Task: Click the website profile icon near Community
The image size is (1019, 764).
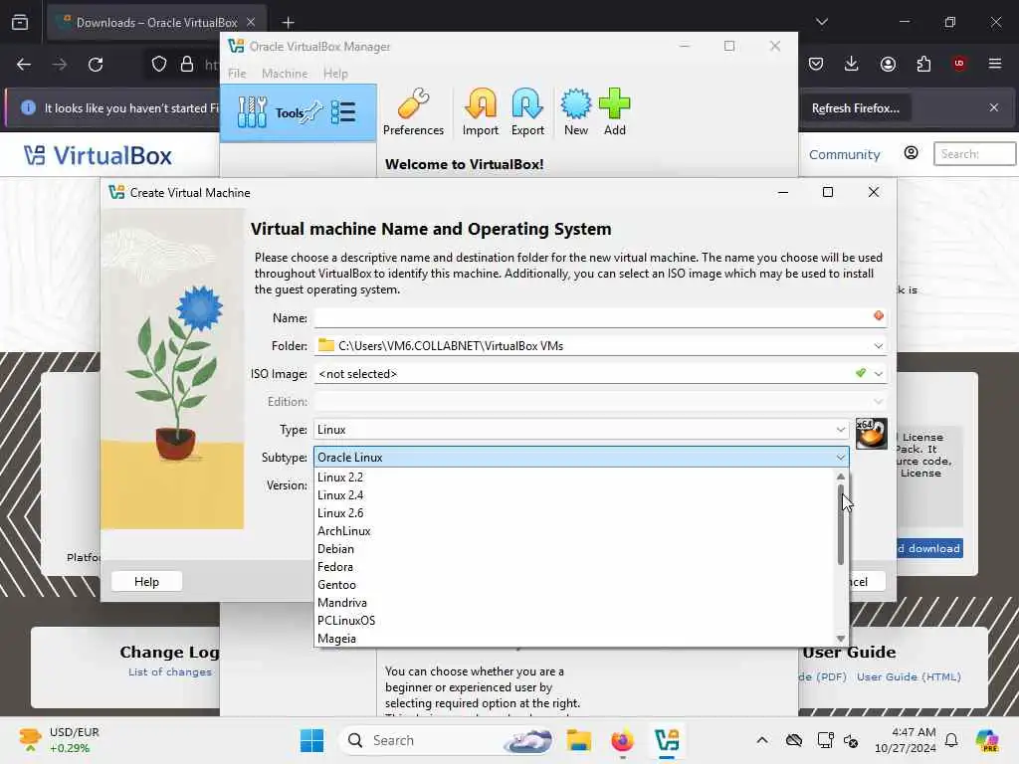Action: tap(912, 153)
